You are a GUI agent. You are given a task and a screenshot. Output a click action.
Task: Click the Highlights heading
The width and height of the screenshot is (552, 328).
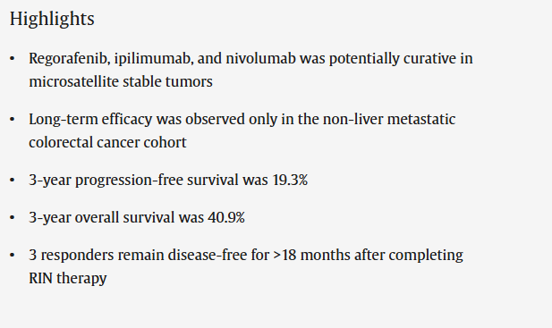[52, 19]
